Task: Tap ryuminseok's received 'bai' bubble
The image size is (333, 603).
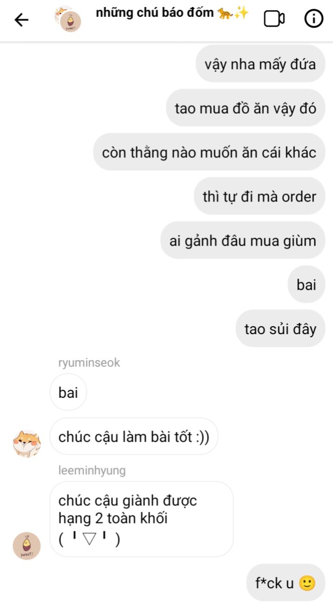Action: pos(68,392)
